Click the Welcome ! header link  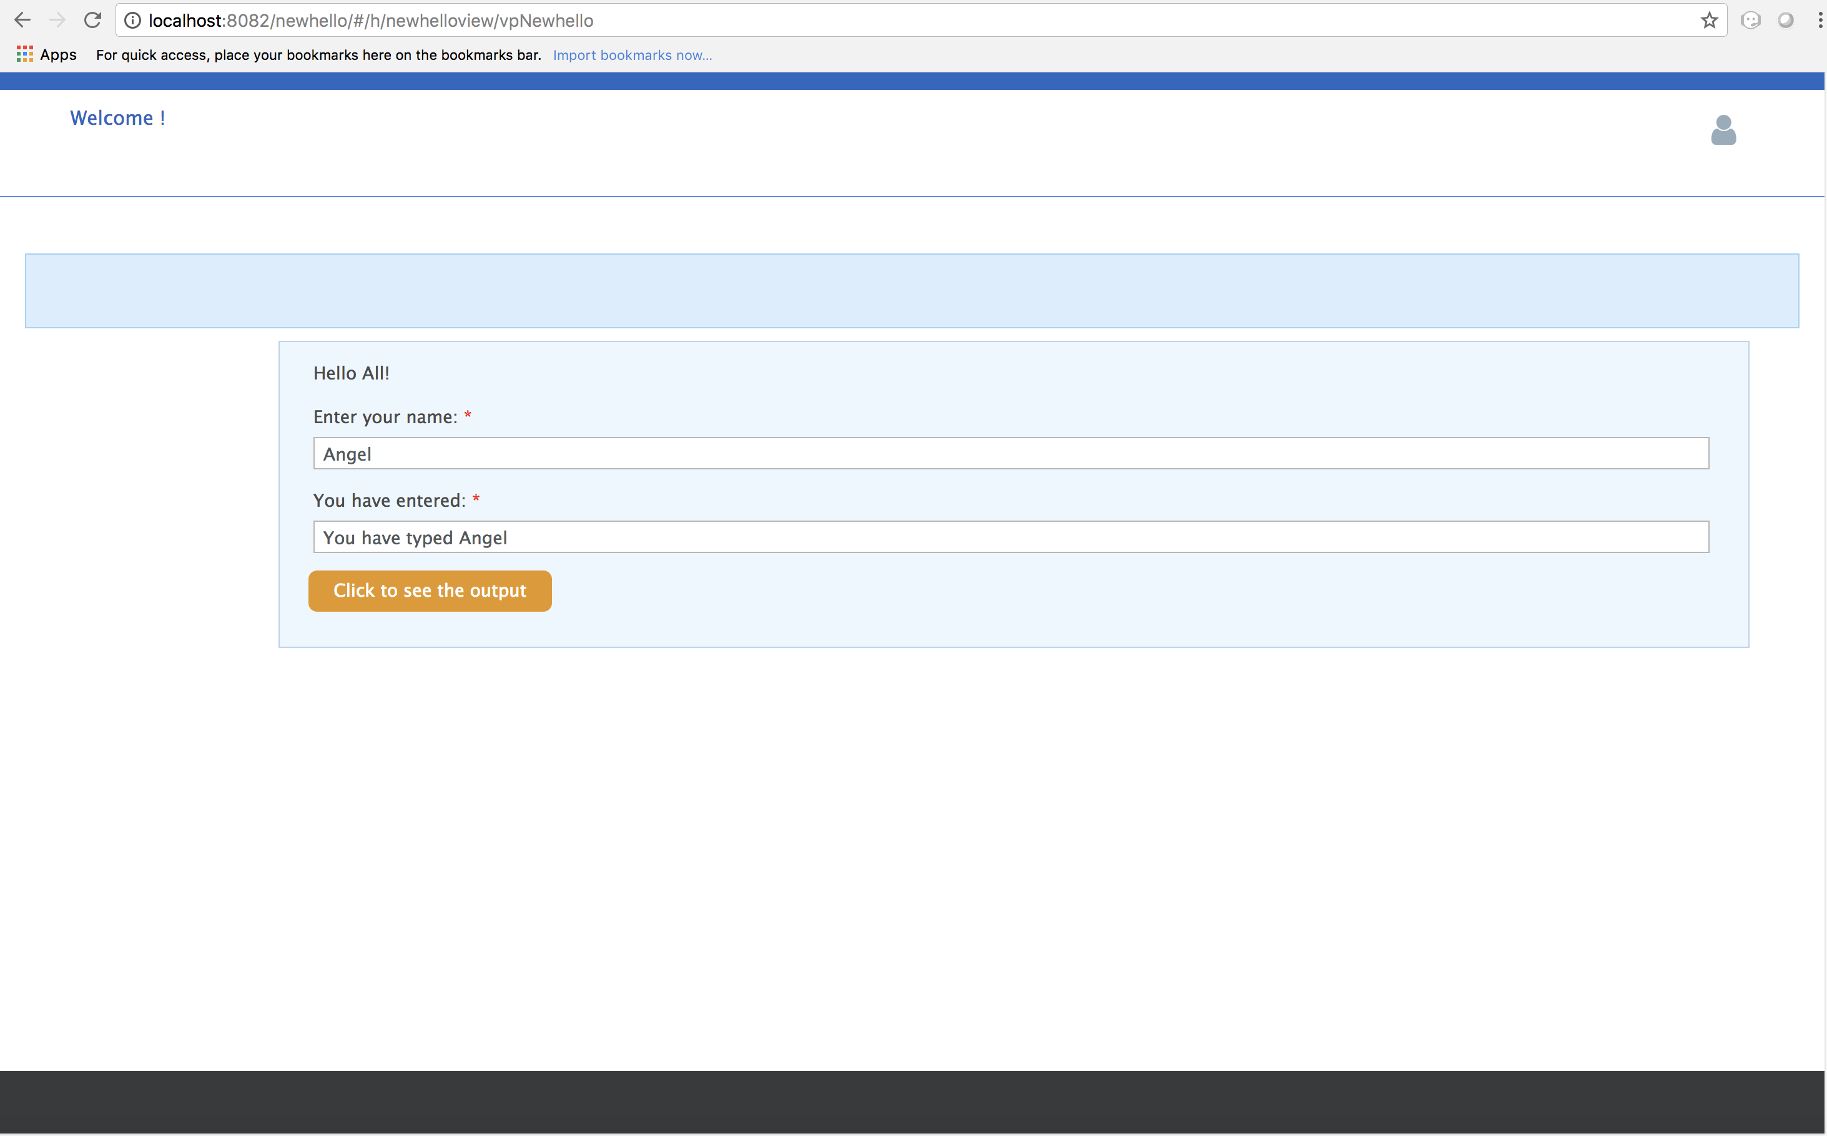tap(117, 118)
